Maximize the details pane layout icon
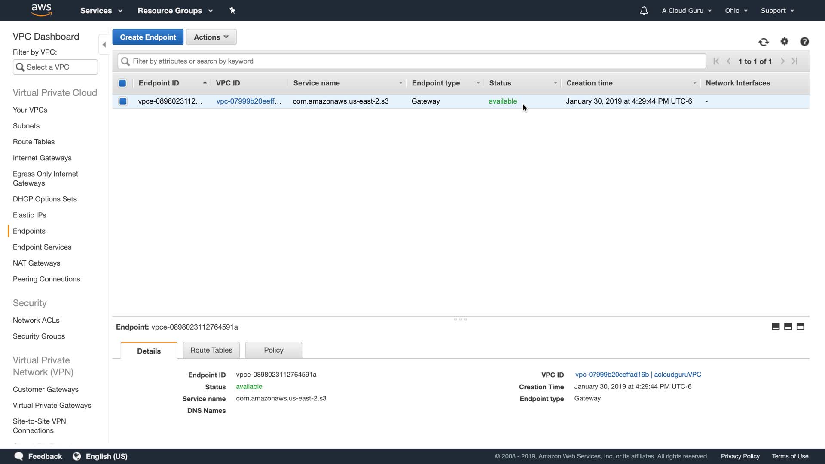Image resolution: width=825 pixels, height=464 pixels. (x=801, y=327)
